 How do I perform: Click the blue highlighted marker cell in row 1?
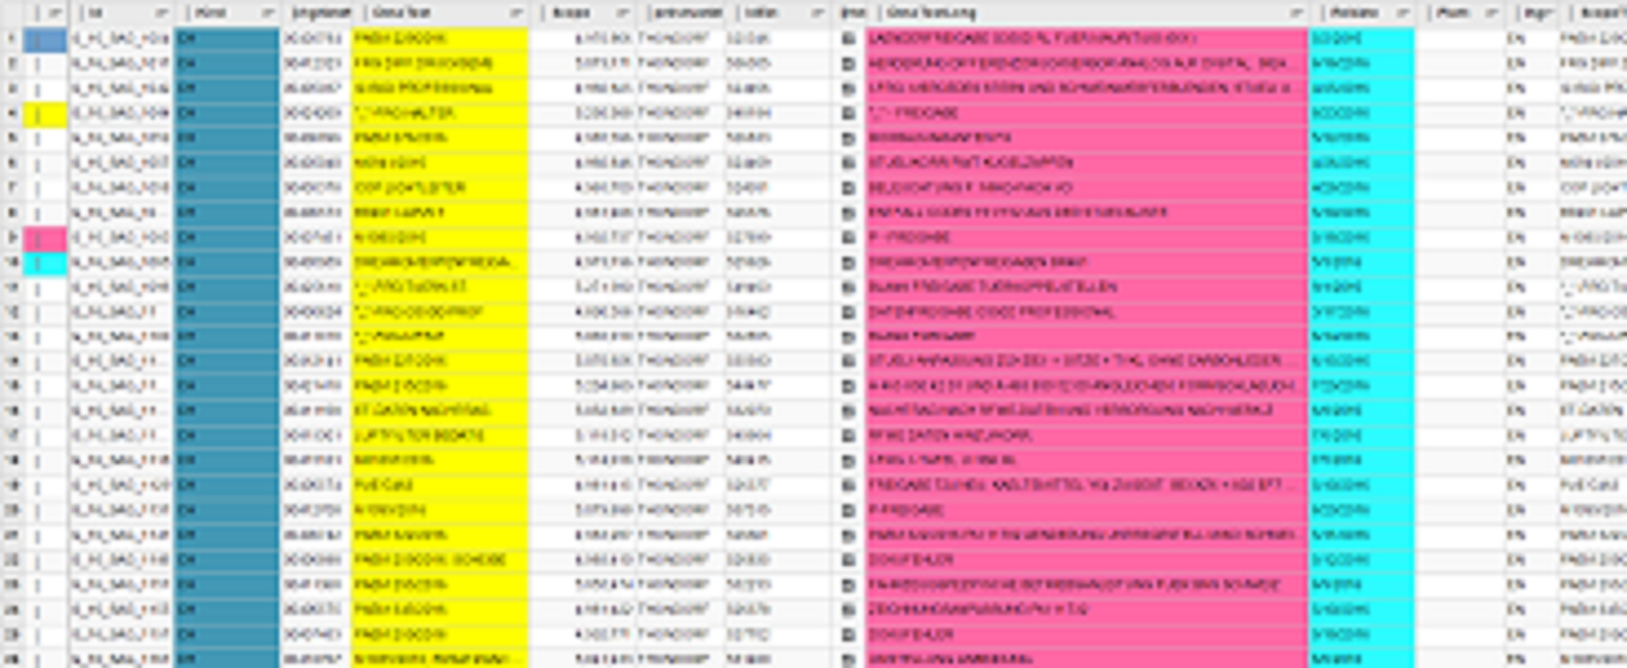point(44,39)
